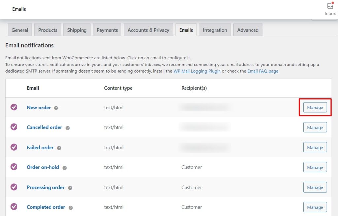Click the help icon beside Processing order

coord(70,187)
